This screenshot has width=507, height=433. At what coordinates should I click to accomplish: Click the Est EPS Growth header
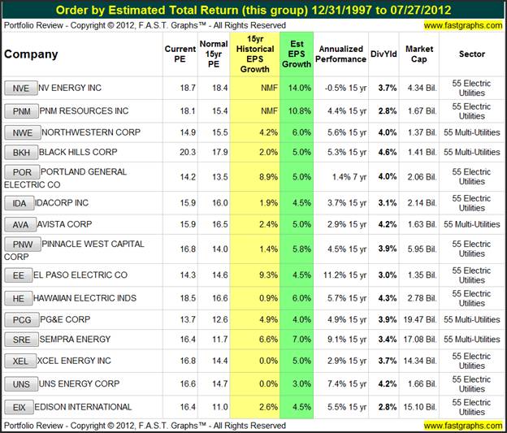(x=297, y=54)
